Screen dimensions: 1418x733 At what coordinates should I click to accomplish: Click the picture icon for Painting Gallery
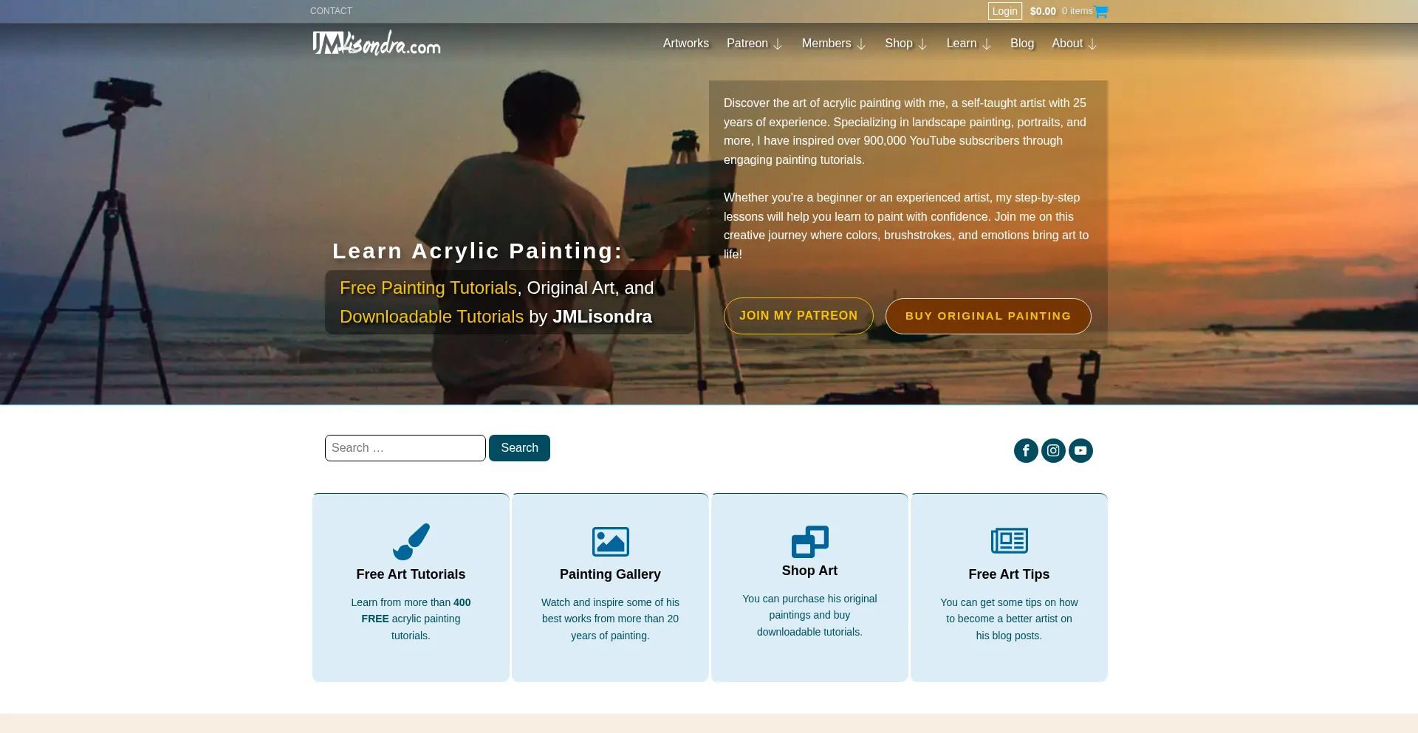tap(610, 542)
